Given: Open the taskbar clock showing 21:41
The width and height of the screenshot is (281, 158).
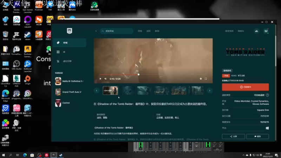Looking at the screenshot, I should [x=268, y=155].
